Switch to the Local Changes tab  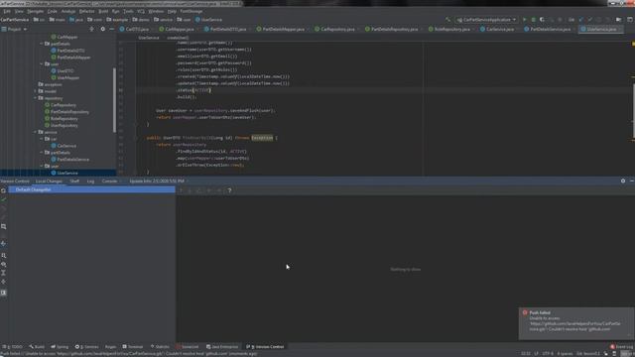pyautogui.click(x=49, y=180)
